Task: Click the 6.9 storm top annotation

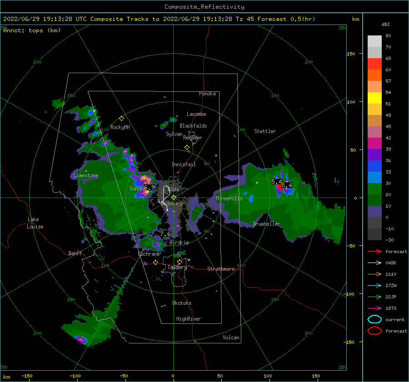Action: click(150, 187)
